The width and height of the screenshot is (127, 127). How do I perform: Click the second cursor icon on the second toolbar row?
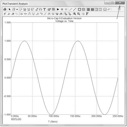point(9,14)
